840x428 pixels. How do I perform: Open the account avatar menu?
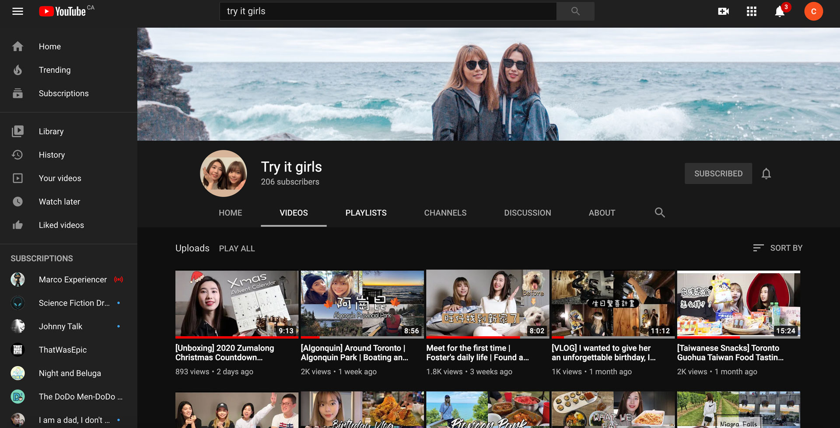[814, 11]
